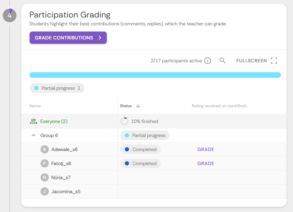
Task: Click GRADE link for Fatoş_s6
Action: pyautogui.click(x=205, y=163)
